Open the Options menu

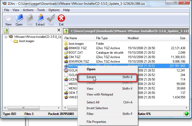point(54,10)
